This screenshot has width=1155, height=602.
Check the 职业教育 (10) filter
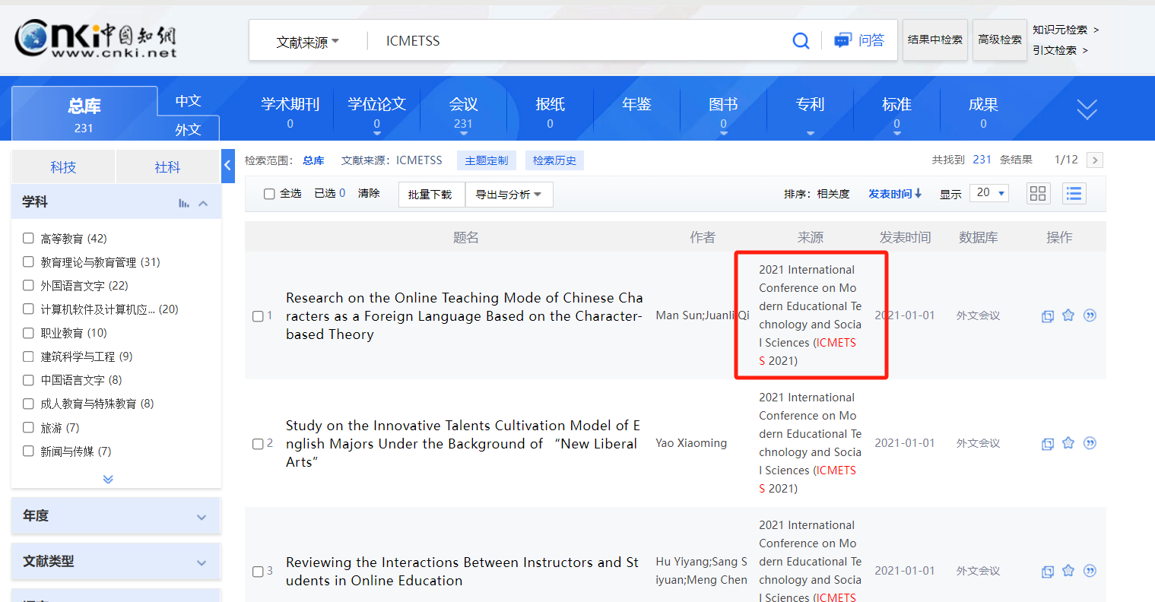coord(28,332)
